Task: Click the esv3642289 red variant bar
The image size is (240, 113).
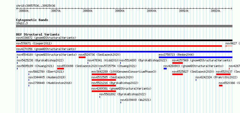Action: click(104, 74)
